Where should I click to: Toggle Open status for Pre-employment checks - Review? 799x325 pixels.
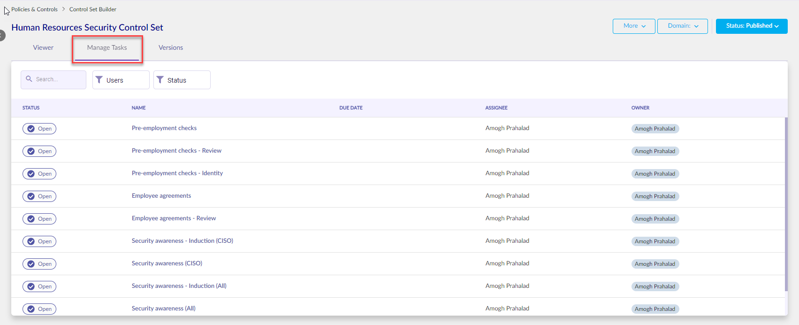[39, 151]
